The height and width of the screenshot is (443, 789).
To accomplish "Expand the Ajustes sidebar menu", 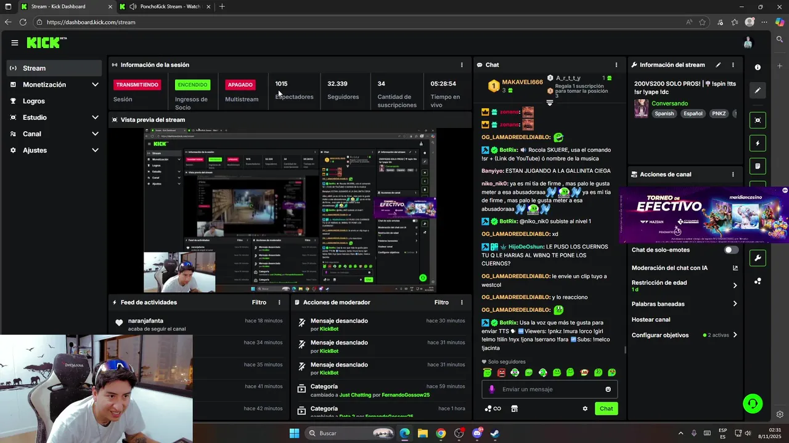I will point(55,150).
